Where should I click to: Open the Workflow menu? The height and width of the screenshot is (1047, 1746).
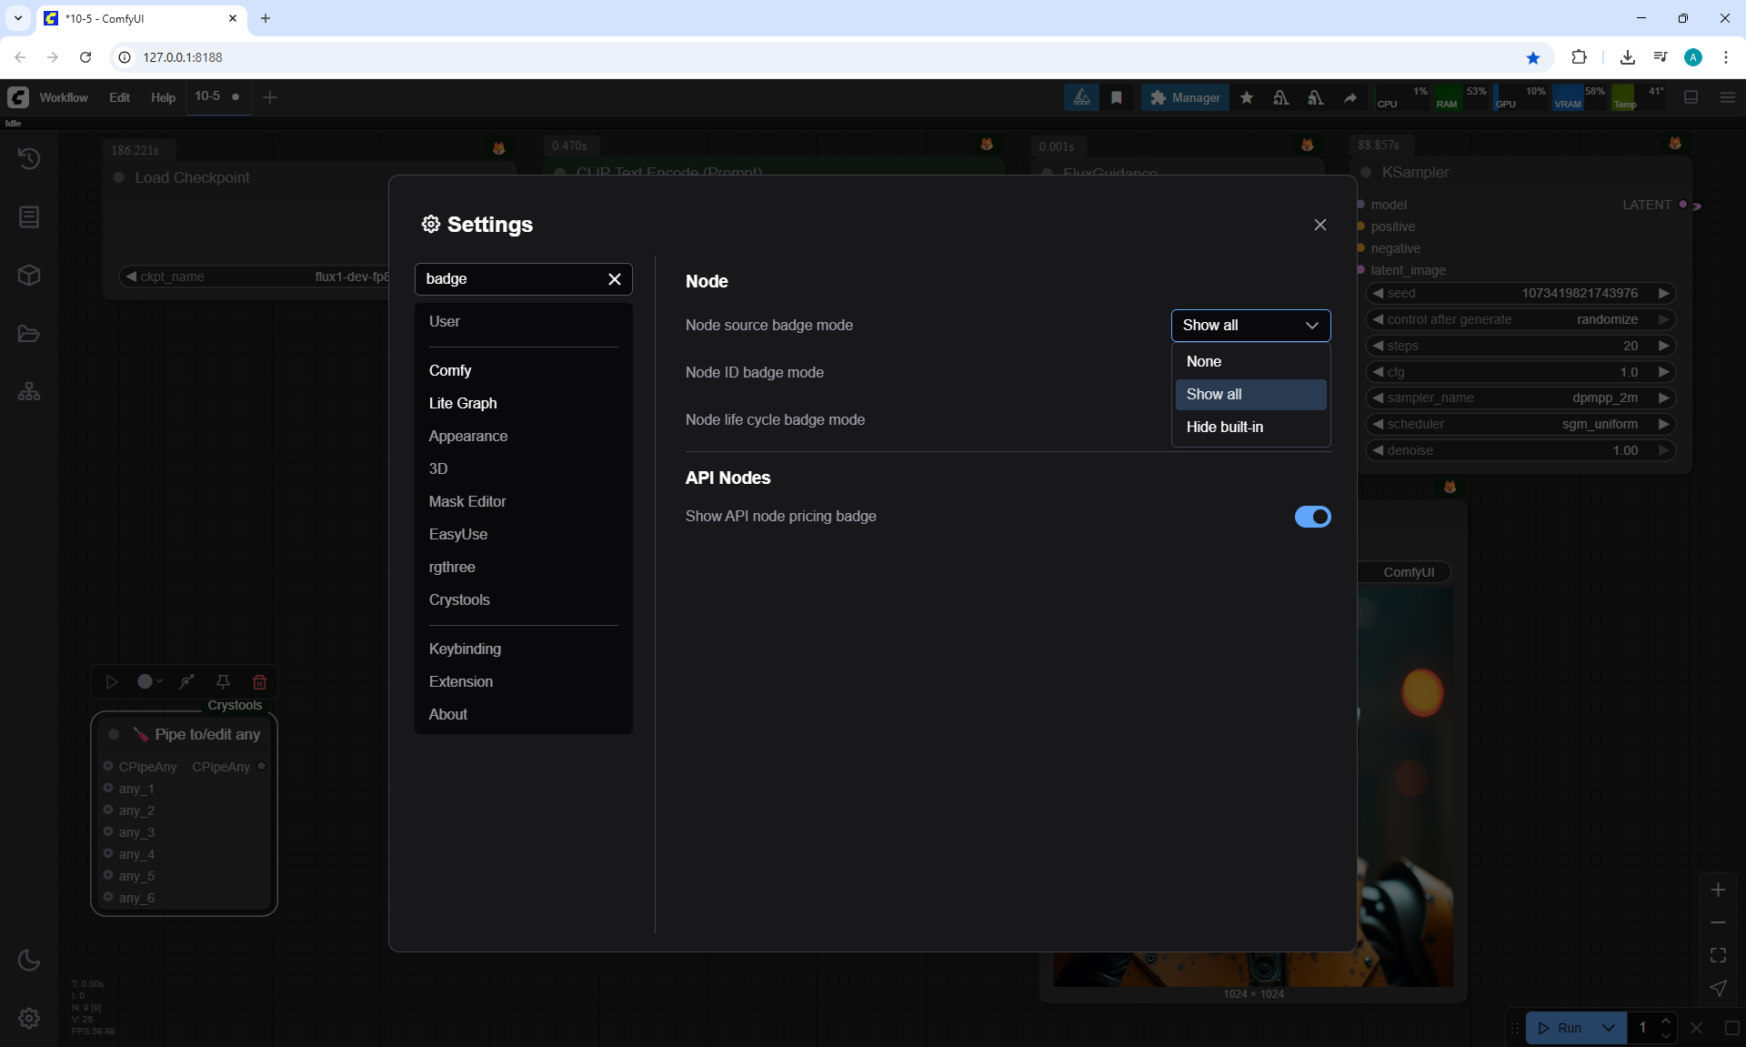tap(64, 97)
